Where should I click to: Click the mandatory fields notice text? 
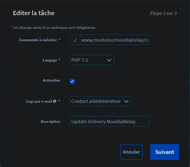pyautogui.click(x=54, y=27)
